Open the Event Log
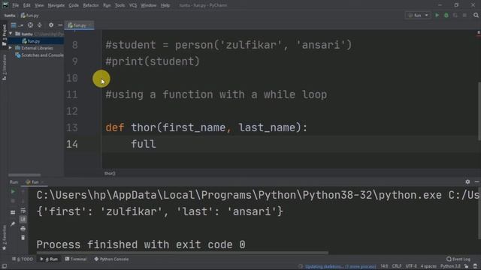The image size is (481, 270). 458,259
